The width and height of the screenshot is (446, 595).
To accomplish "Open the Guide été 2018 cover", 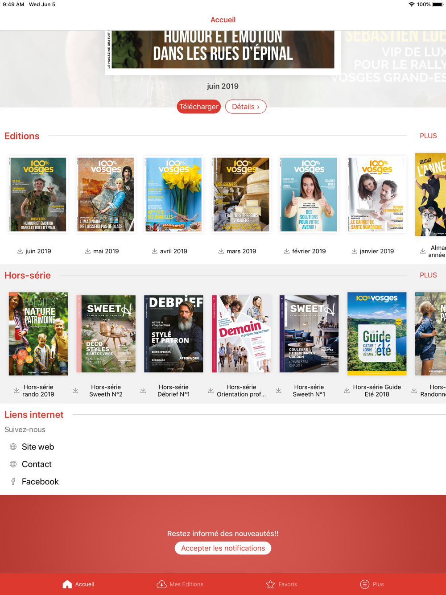I will pyautogui.click(x=377, y=334).
